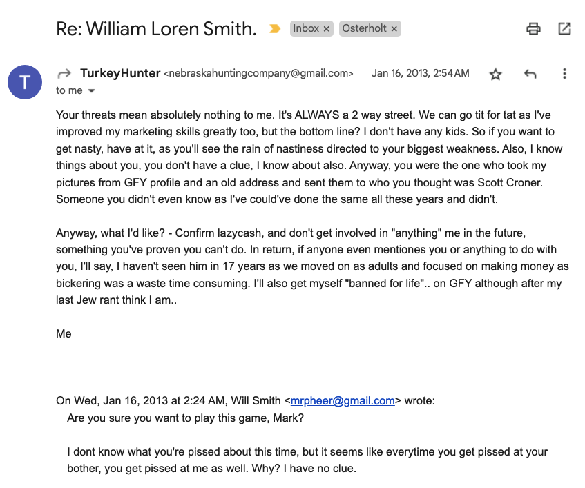Click the Osterholt label chip

coord(364,28)
